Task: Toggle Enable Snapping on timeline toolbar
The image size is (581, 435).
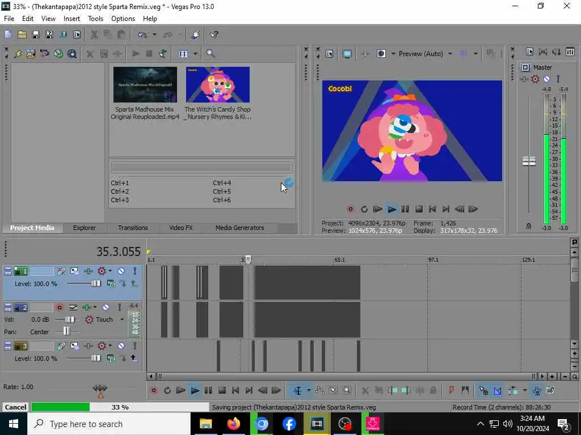Action: (483, 390)
